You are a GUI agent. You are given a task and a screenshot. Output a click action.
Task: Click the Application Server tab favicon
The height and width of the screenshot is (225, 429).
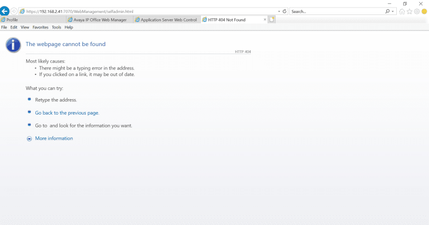click(137, 20)
